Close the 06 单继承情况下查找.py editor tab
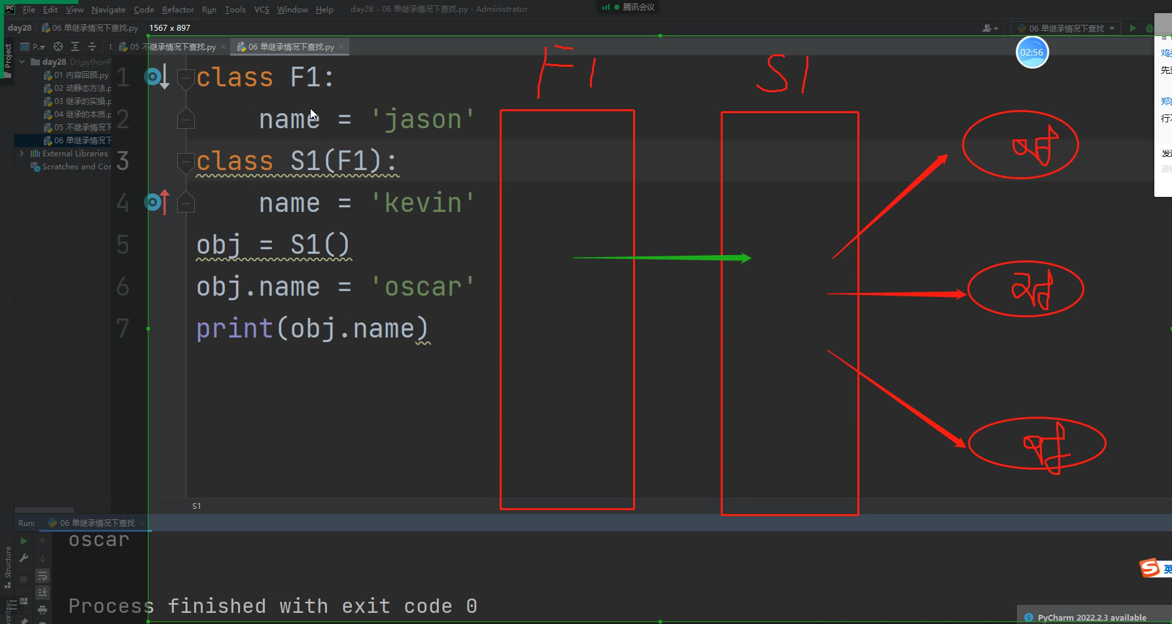This screenshot has width=1172, height=624. (x=341, y=46)
